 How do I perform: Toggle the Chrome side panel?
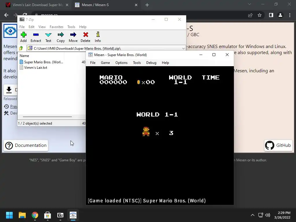tap(271, 15)
